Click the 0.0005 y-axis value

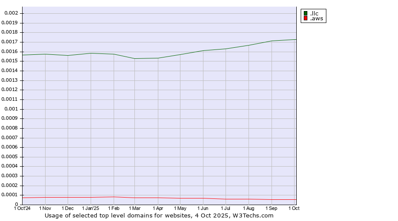10,156
